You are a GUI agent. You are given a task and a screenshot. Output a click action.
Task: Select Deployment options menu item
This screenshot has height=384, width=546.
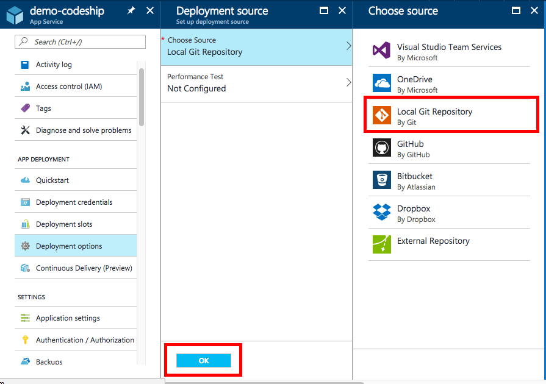[76, 246]
